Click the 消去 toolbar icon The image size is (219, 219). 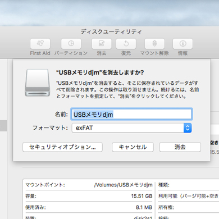102,44
